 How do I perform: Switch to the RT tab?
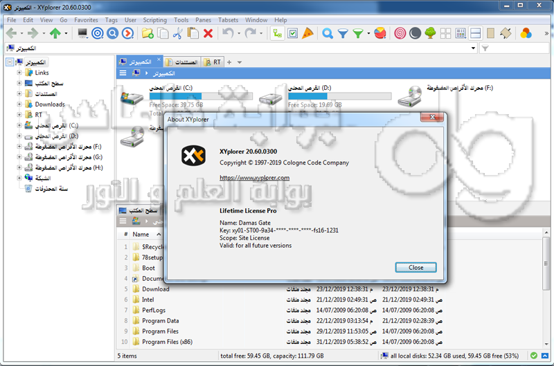[213, 62]
